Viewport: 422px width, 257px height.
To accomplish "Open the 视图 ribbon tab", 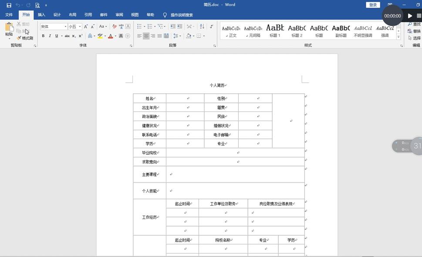I will pos(135,14).
